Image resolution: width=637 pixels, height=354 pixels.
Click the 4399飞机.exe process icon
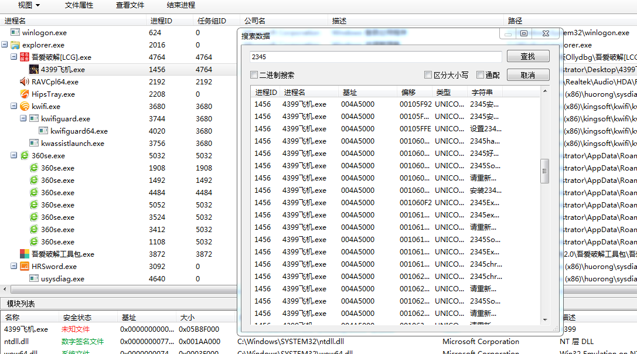coord(34,70)
